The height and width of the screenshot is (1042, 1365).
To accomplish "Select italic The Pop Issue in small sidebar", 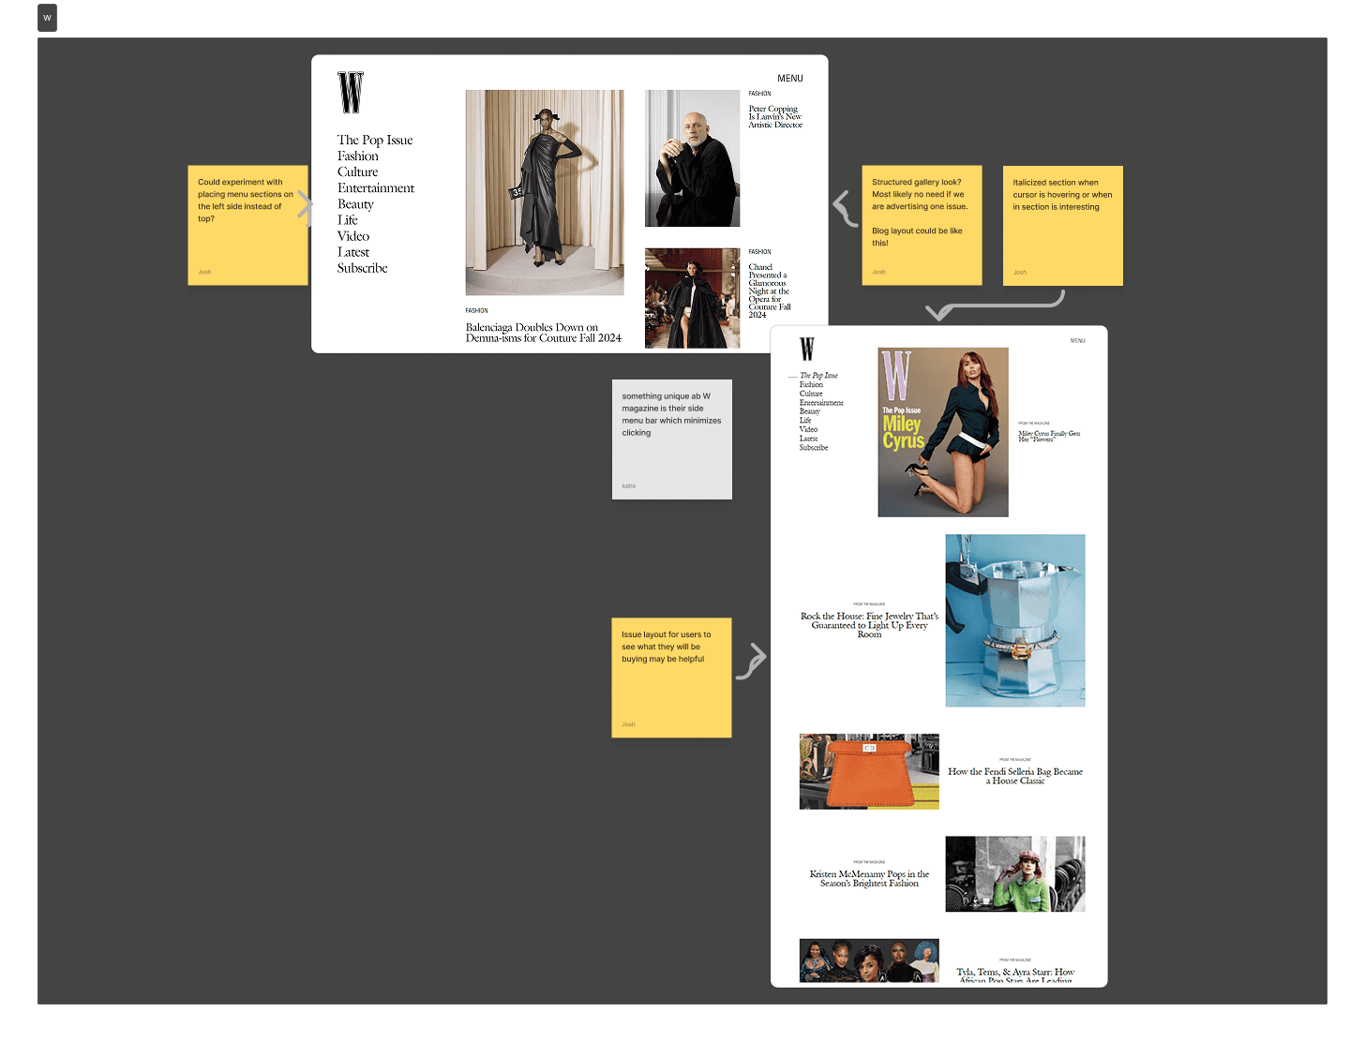I will point(818,376).
